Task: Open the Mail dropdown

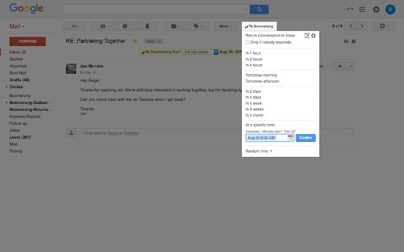Action: [x=17, y=26]
